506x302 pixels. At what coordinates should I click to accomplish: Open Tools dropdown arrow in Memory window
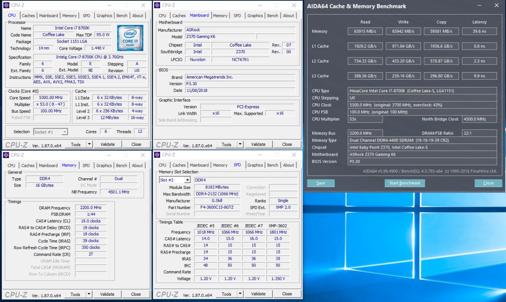89,294
